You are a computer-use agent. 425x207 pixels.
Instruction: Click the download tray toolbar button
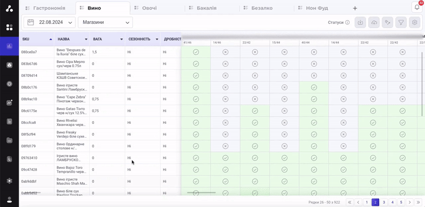[x=360, y=23]
